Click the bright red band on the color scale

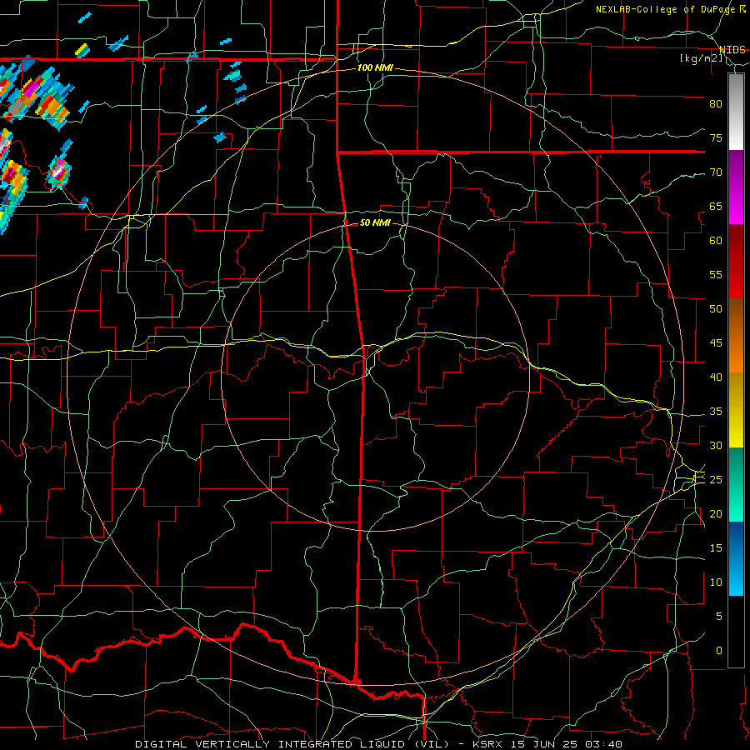736,261
